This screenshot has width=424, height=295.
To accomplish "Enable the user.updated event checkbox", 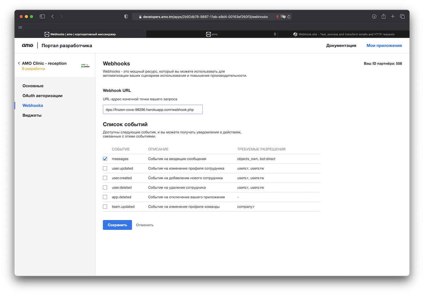I will [x=105, y=168].
